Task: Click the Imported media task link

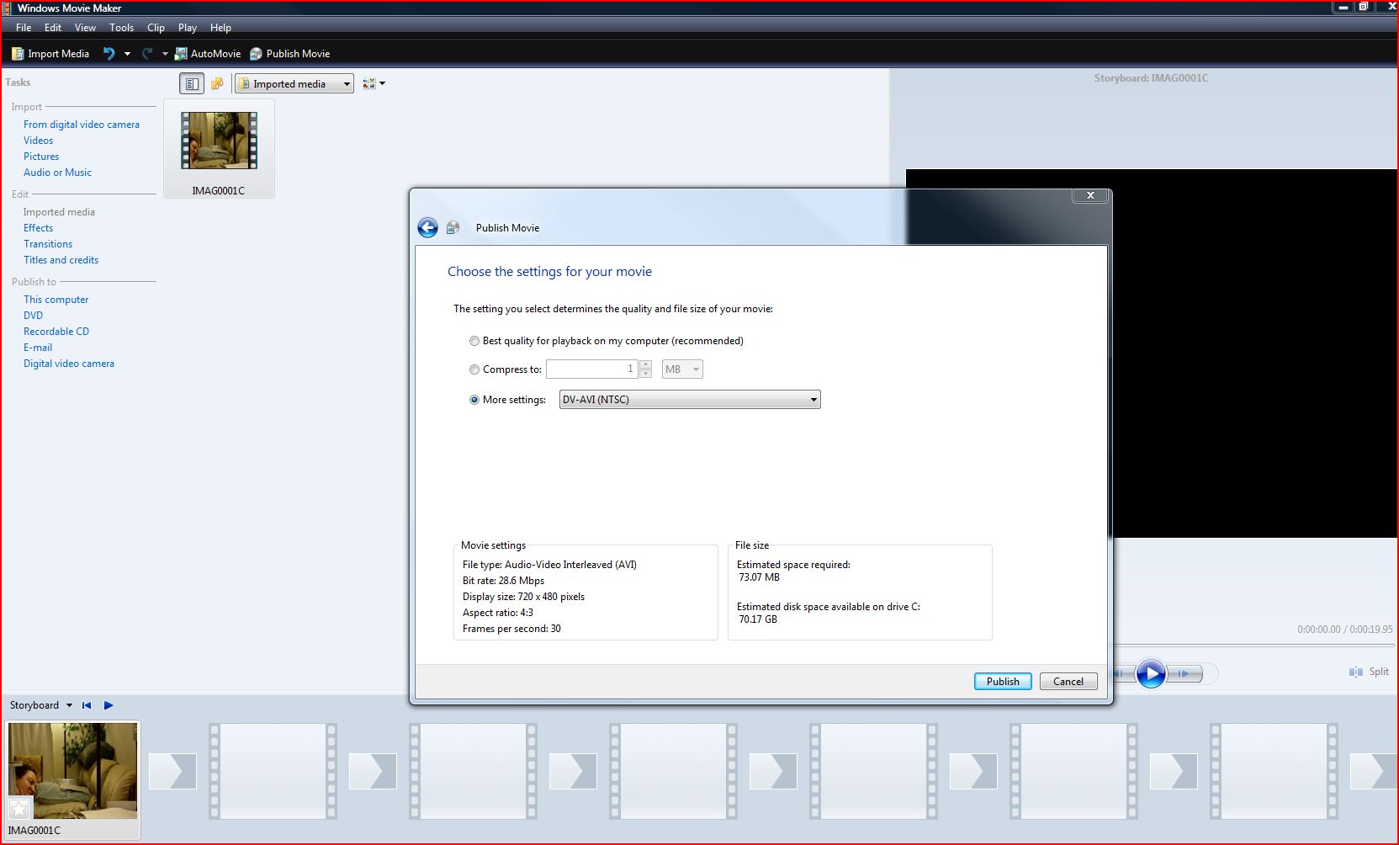Action: 59,212
